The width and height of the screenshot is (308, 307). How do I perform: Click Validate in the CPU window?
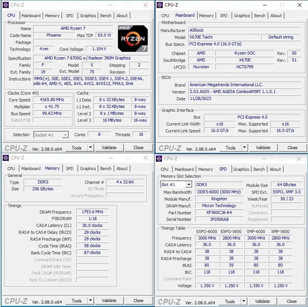[109, 148]
